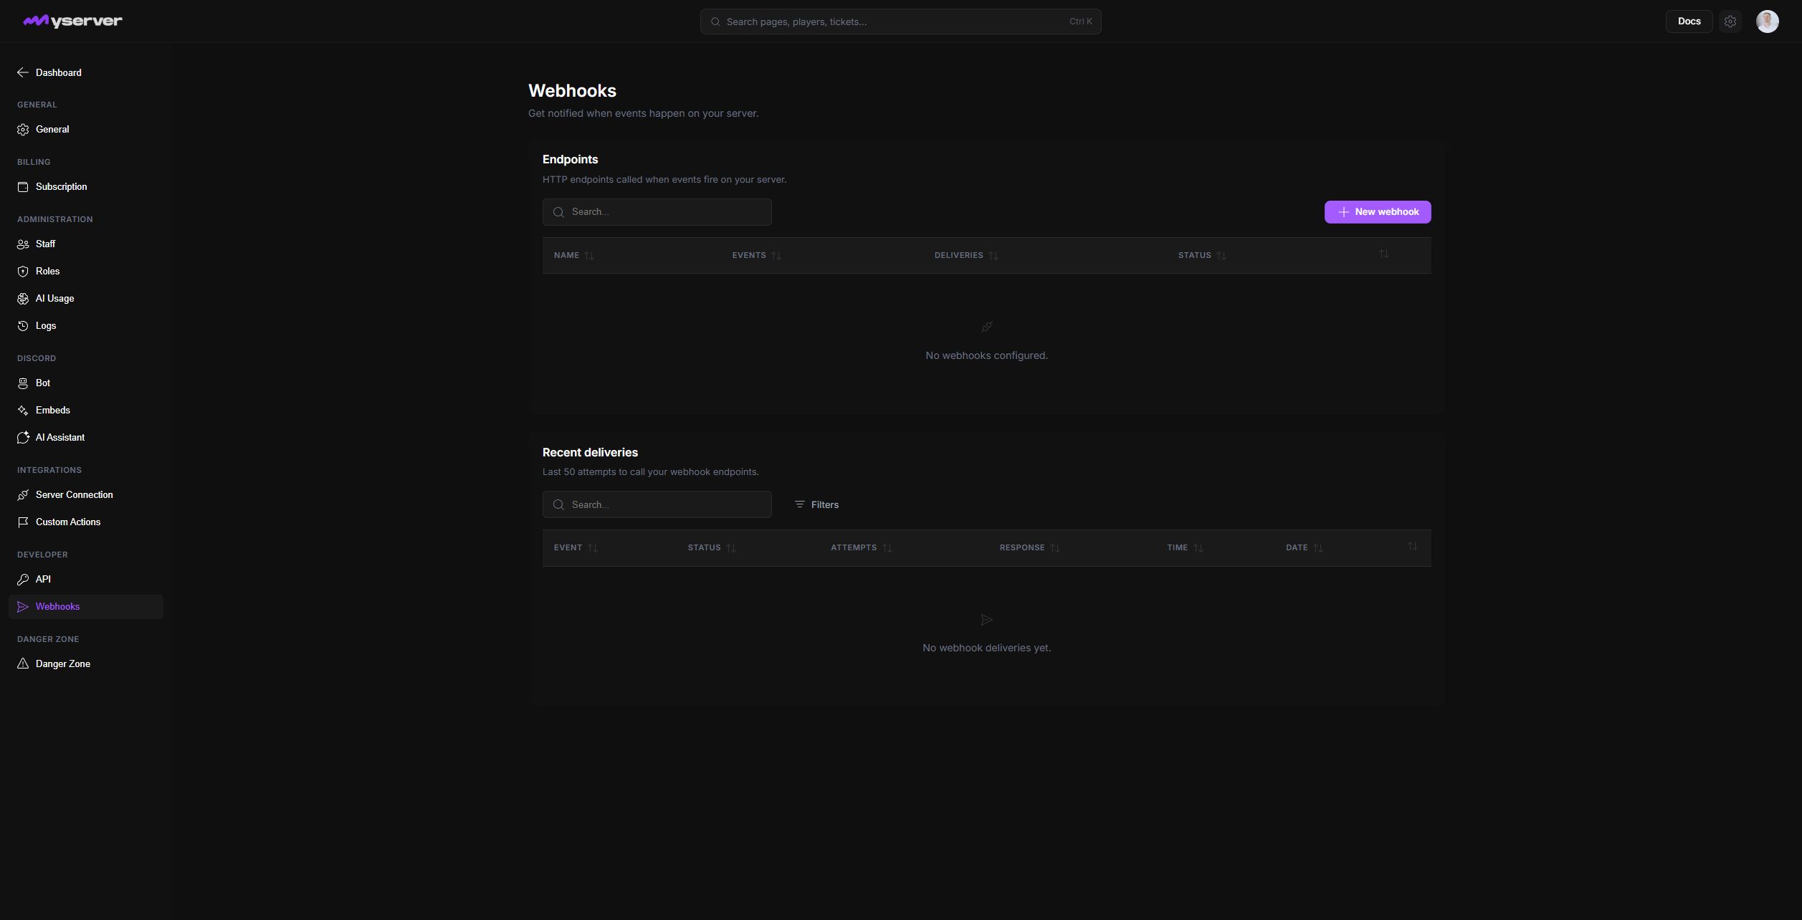Click the Embeds sparkle icon
1802x920 pixels.
tap(23, 411)
